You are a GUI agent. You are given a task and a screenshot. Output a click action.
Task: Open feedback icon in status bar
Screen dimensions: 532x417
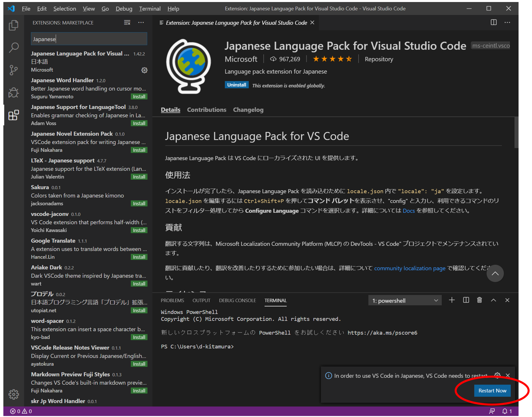pyautogui.click(x=492, y=411)
